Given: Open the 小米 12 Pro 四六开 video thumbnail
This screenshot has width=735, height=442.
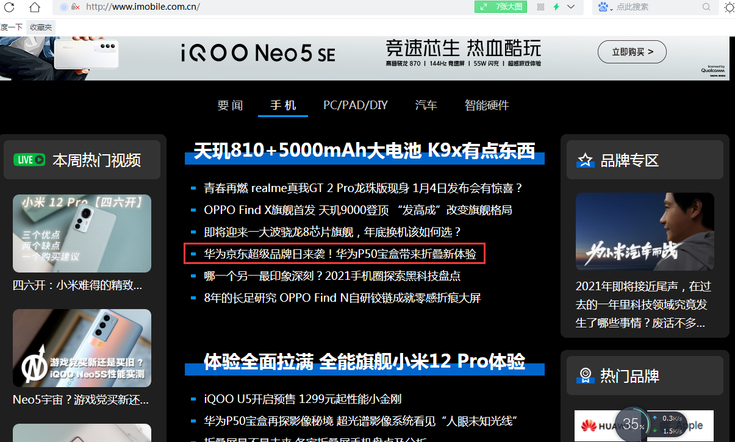Looking at the screenshot, I should 82,233.
